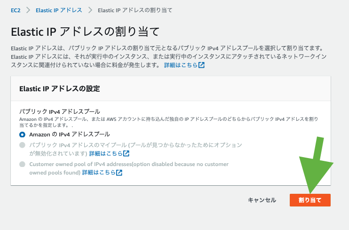Viewport: 349px width, 230px height.
Task: Open 詳細はこちら link for Customer owned pool
Action: click(x=98, y=173)
